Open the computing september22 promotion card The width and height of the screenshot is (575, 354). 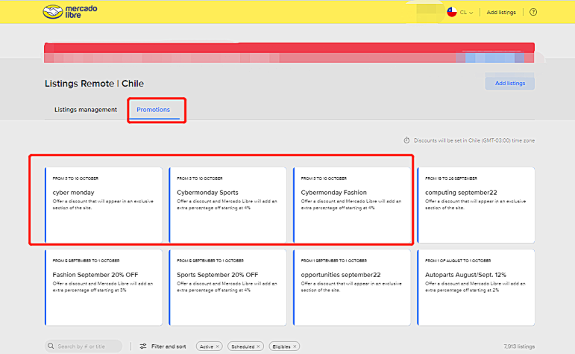(x=476, y=205)
